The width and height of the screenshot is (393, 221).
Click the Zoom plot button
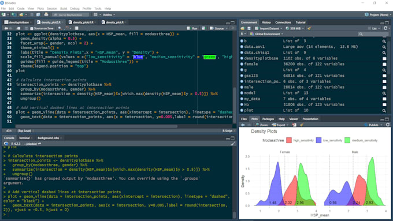pos(262,125)
